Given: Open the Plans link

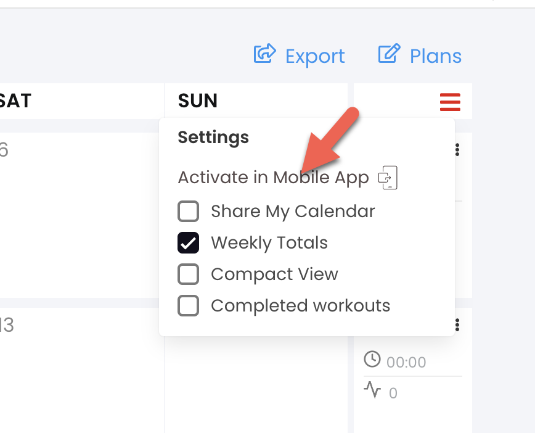Looking at the screenshot, I should pyautogui.click(x=436, y=56).
